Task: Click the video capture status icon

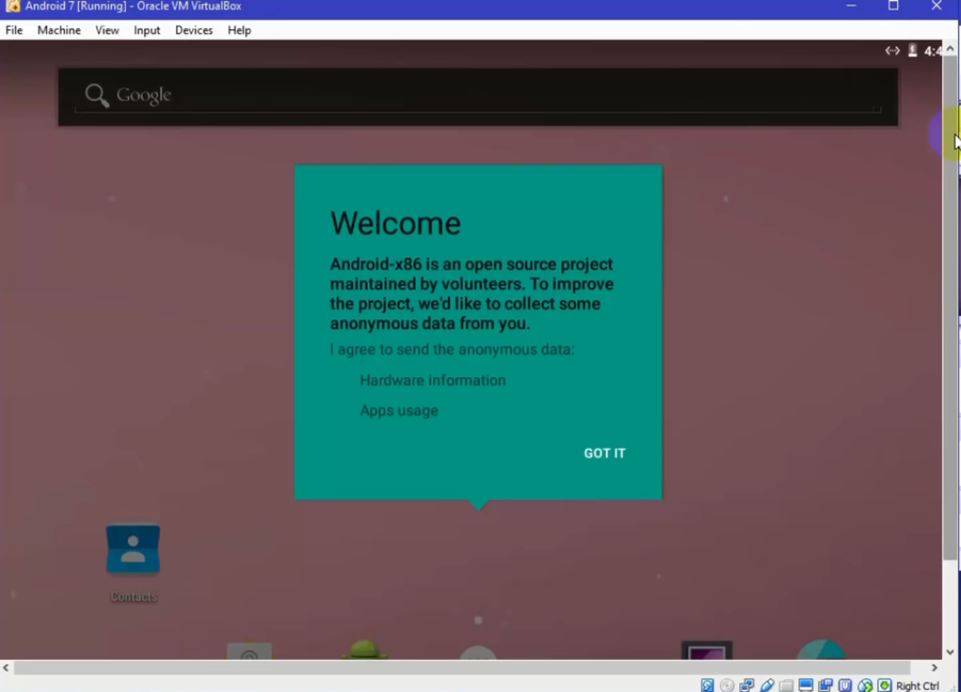Action: [825, 685]
